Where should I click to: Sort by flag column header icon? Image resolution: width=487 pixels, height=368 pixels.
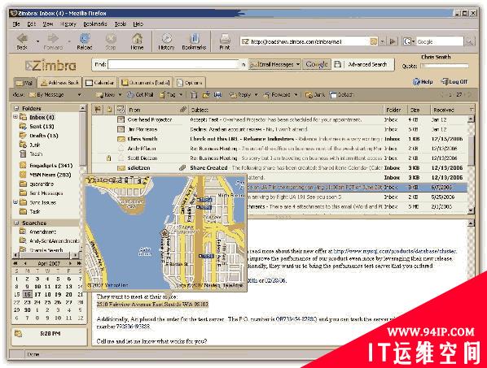coord(98,110)
